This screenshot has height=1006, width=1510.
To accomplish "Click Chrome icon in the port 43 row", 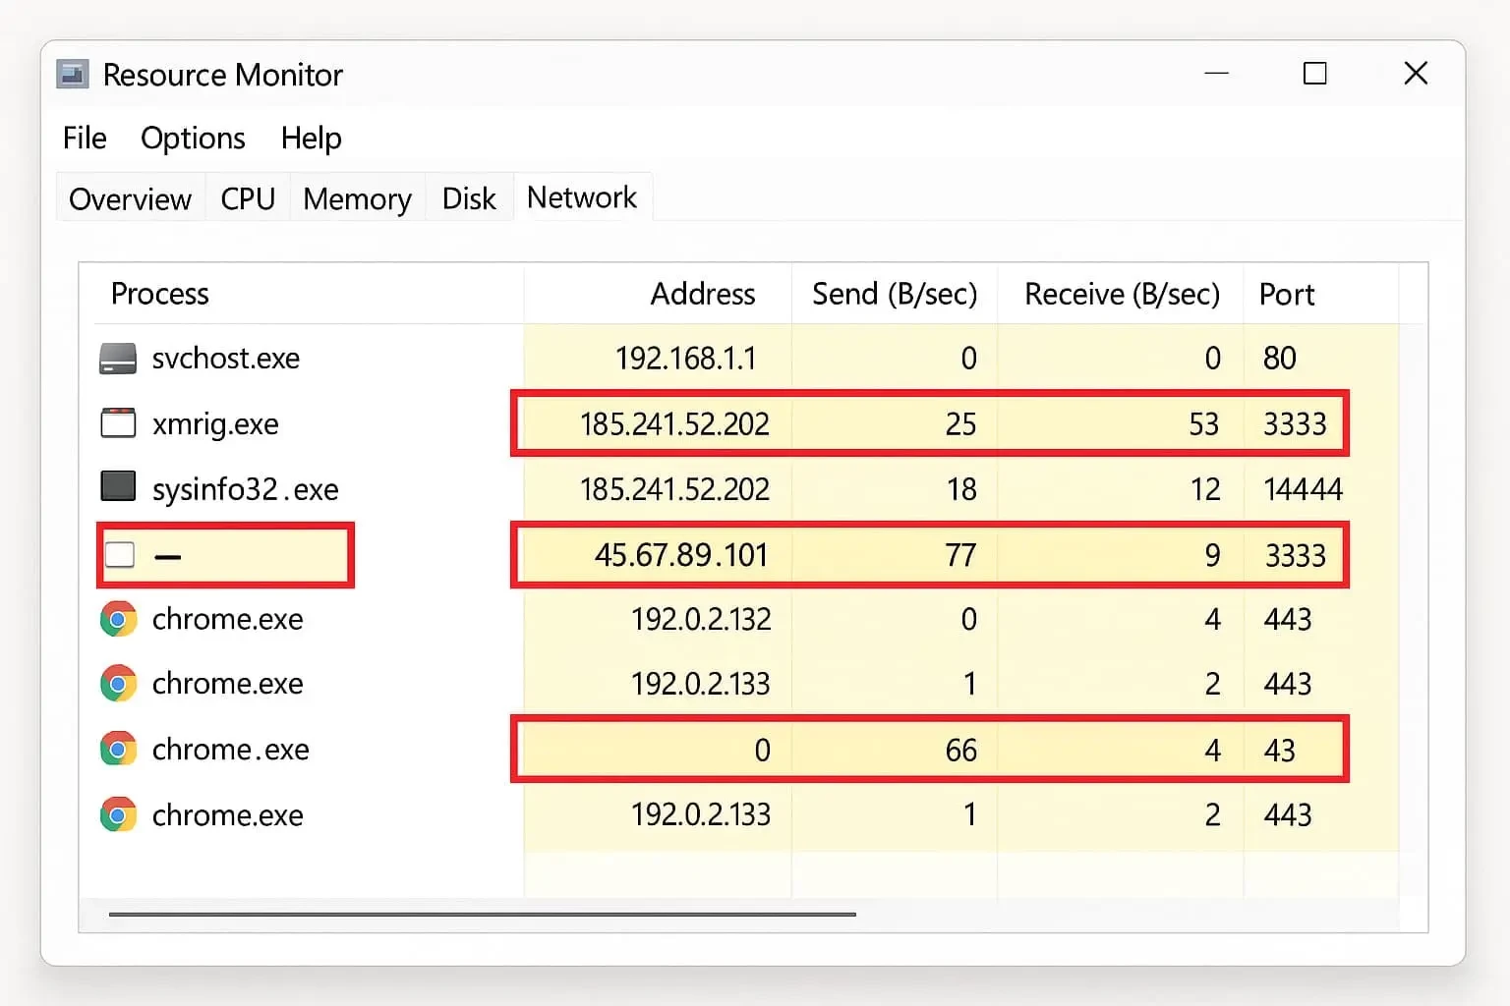I will 118,750.
